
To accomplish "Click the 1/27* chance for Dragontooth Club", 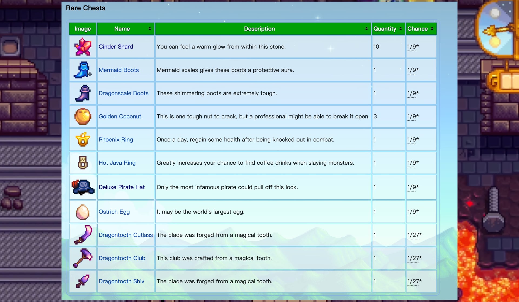I will [415, 258].
